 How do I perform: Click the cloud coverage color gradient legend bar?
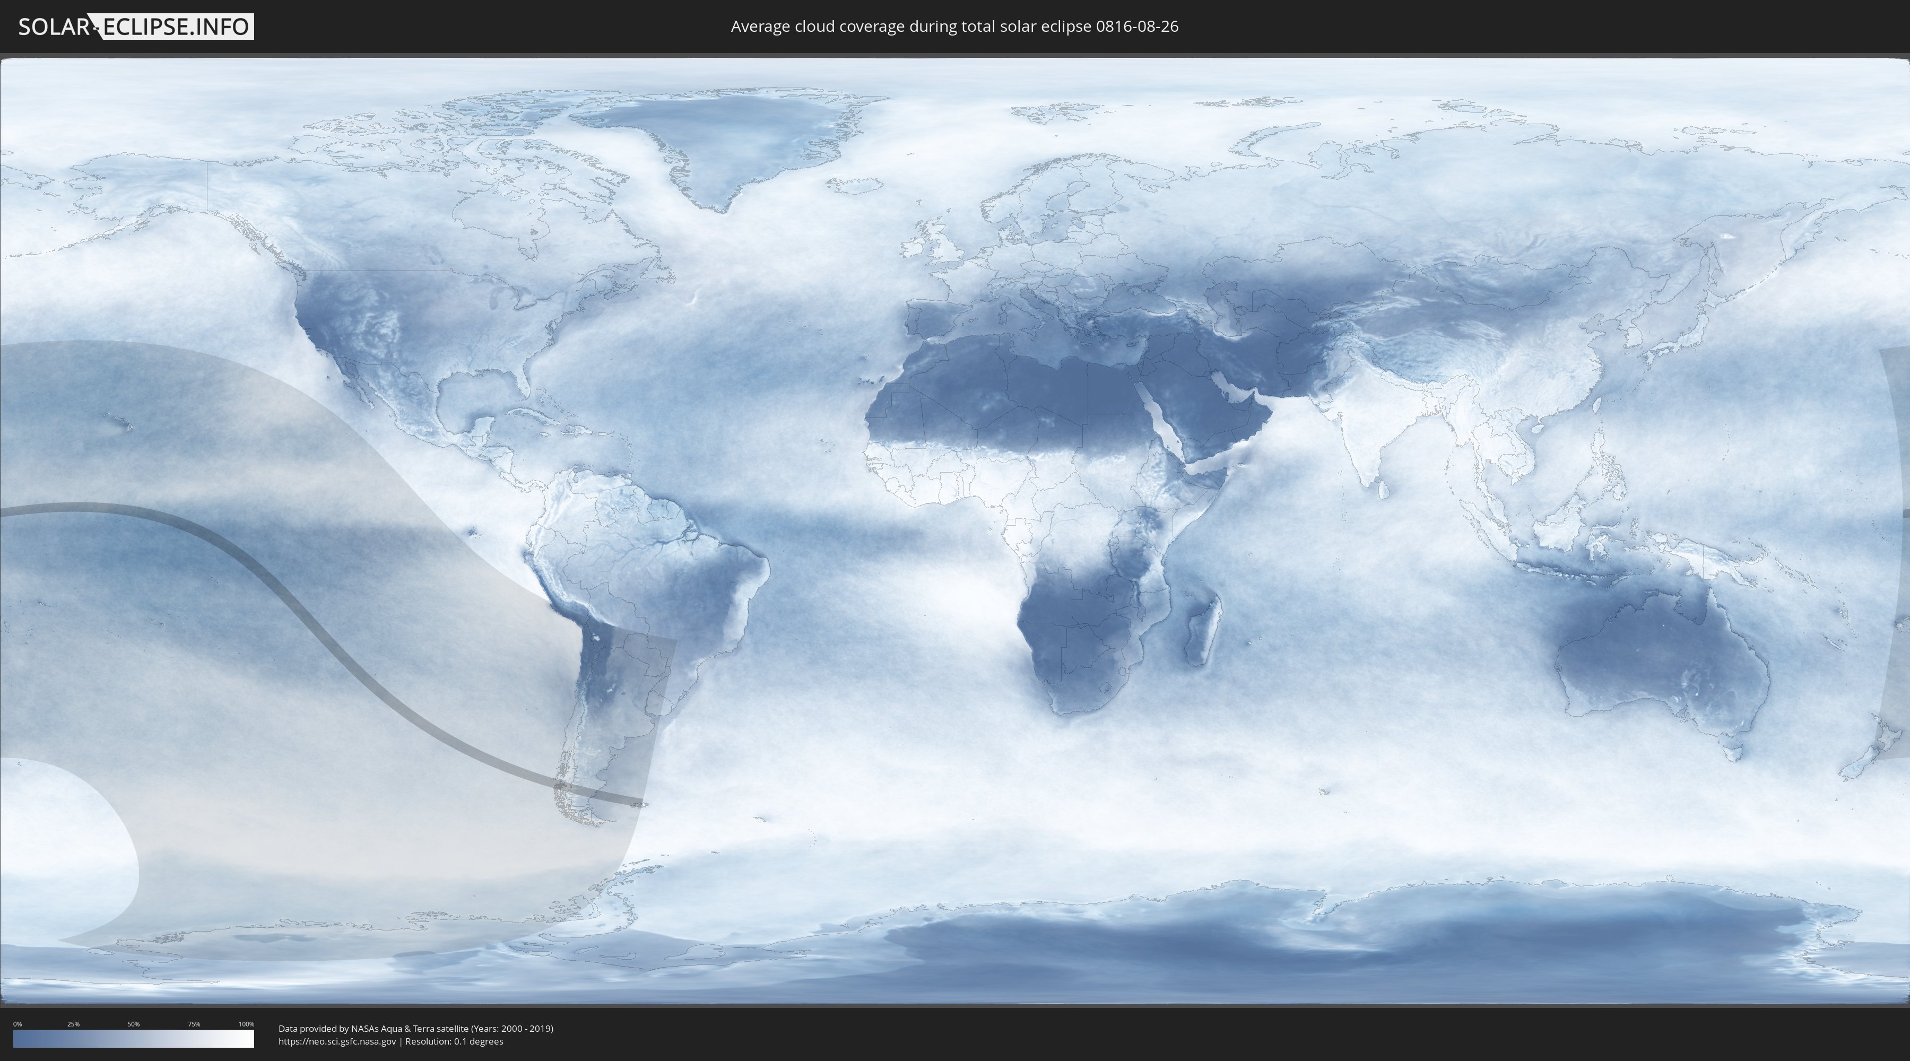coord(134,1039)
